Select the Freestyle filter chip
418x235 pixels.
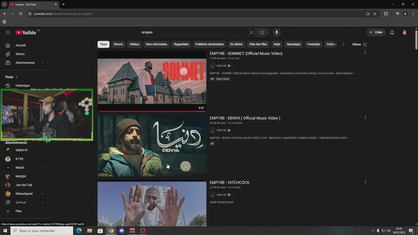(x=313, y=44)
